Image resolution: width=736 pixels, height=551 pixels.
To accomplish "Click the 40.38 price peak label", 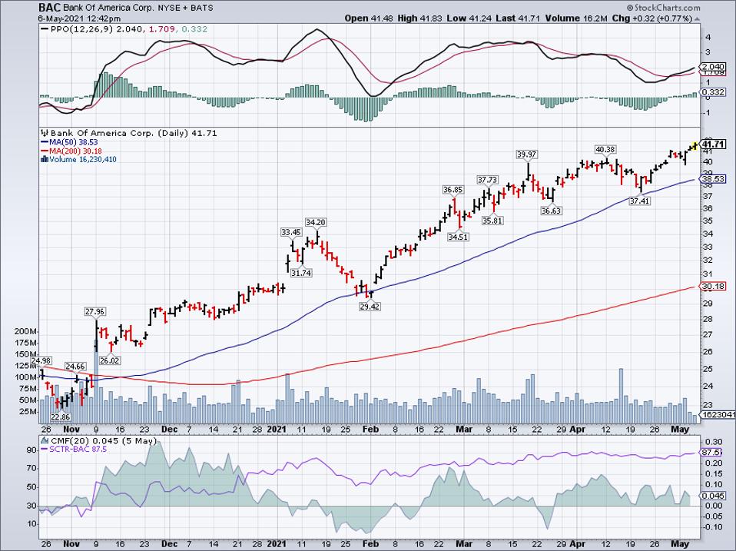I will click(x=605, y=149).
